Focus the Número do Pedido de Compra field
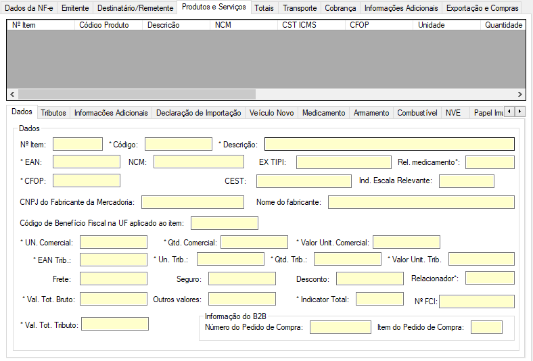This screenshot has height=361, width=533. [x=340, y=327]
